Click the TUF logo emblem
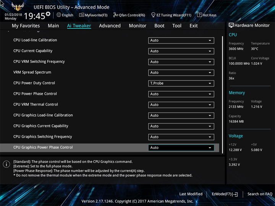The width and height of the screenshot is (275, 206). 18,6
